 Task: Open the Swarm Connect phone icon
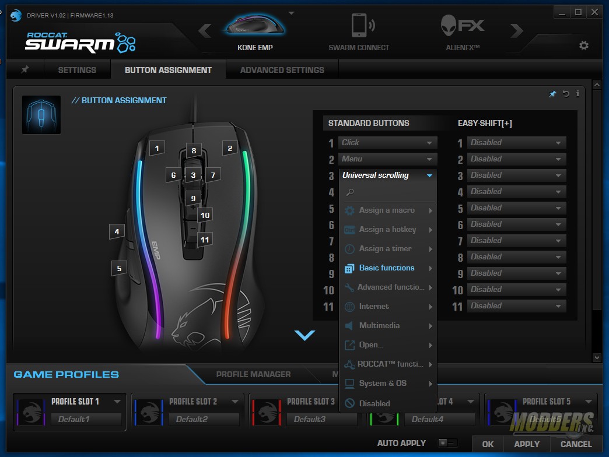click(x=362, y=25)
